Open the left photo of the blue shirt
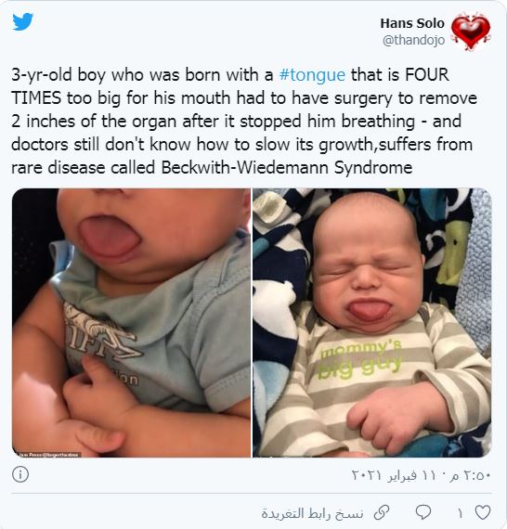 coord(131,323)
